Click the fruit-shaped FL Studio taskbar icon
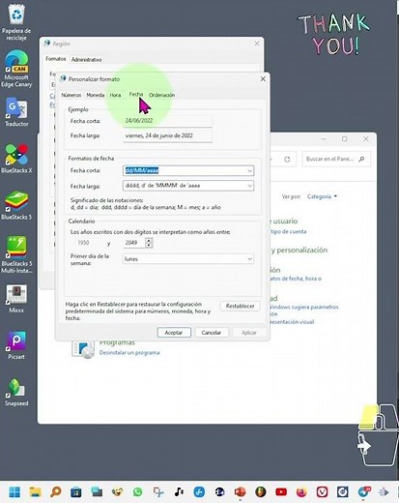This screenshot has height=503, width=399. (261, 492)
